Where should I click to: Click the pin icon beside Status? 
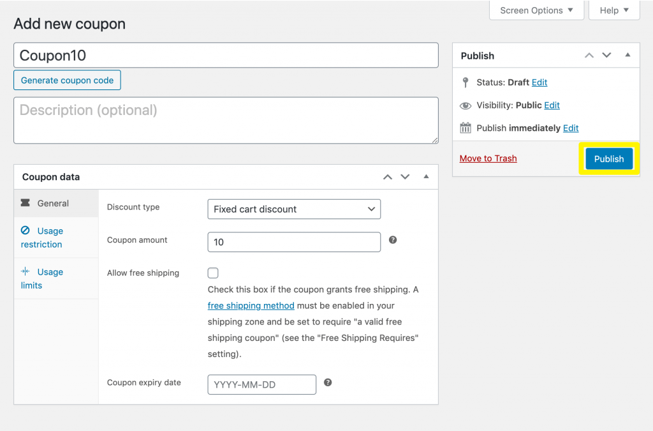[x=465, y=82]
